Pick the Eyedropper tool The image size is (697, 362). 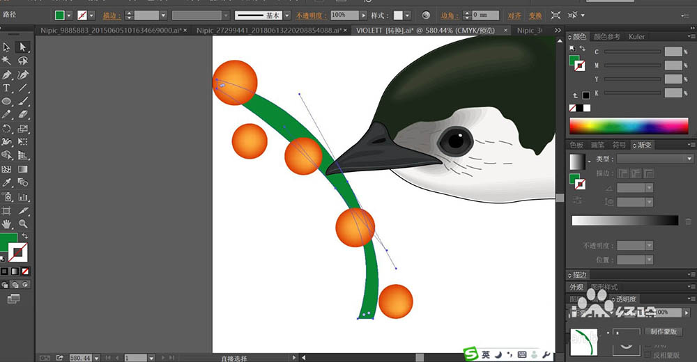coord(6,183)
